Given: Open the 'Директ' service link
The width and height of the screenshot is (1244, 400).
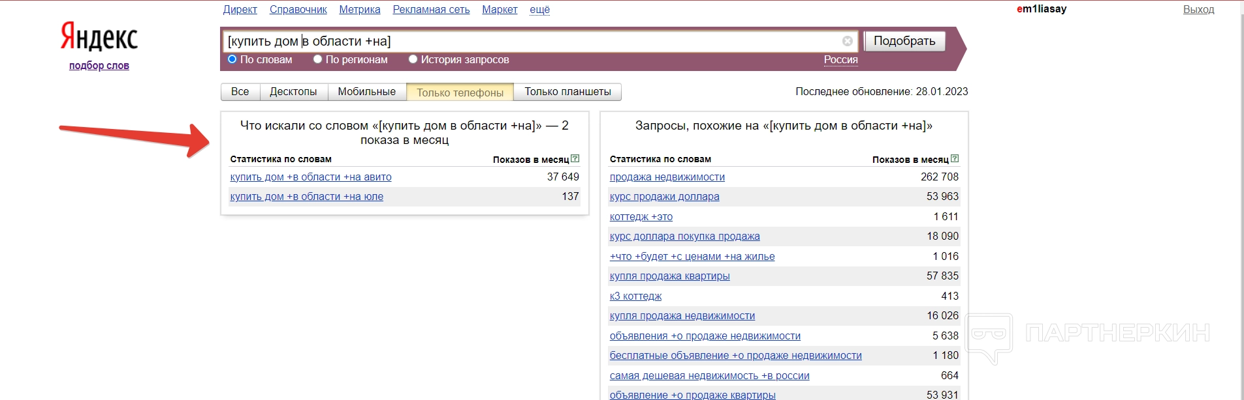Looking at the screenshot, I should point(240,9).
